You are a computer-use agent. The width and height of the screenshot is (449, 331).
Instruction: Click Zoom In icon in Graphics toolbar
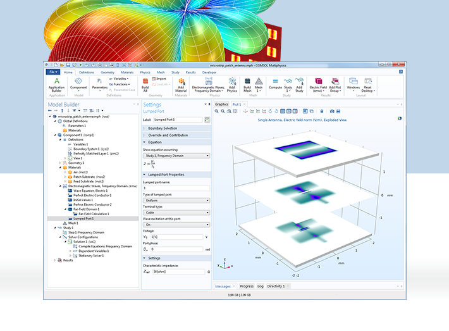[217, 111]
